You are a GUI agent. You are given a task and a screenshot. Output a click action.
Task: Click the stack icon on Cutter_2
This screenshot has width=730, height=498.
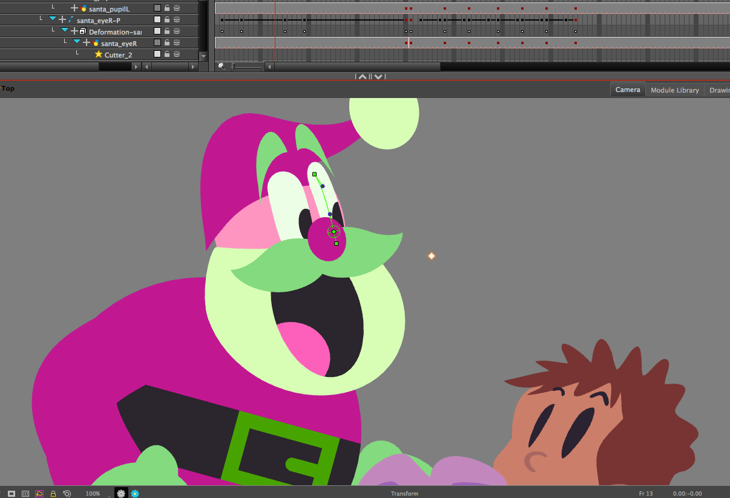177,54
